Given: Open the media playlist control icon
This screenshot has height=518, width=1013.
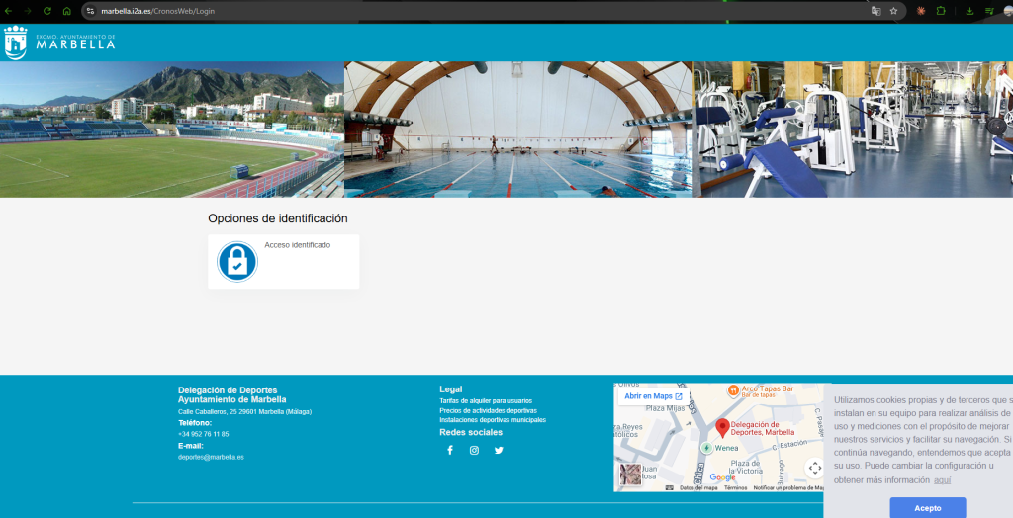Looking at the screenshot, I should click(x=989, y=11).
